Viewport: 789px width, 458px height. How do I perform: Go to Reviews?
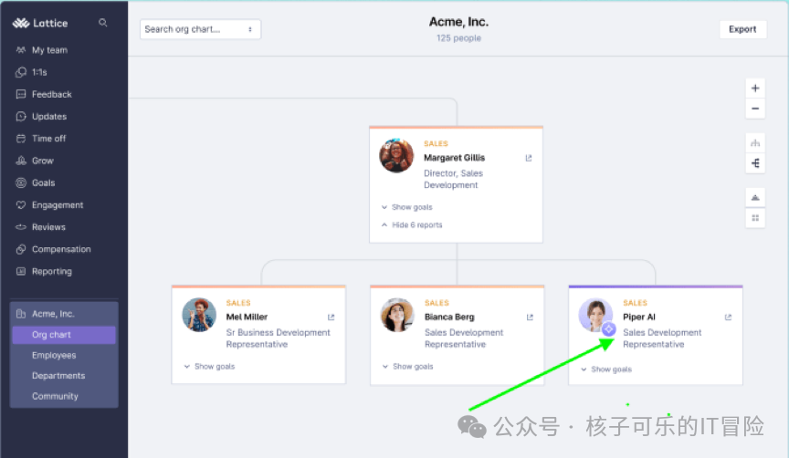tap(48, 227)
